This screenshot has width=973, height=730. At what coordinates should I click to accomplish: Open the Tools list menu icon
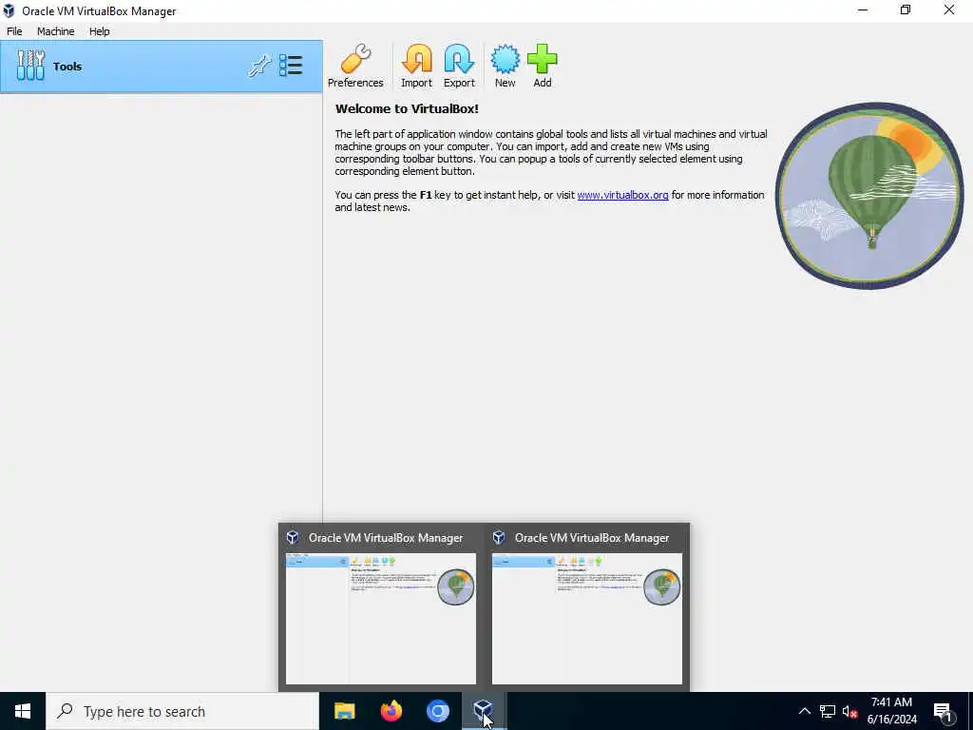[x=291, y=66]
